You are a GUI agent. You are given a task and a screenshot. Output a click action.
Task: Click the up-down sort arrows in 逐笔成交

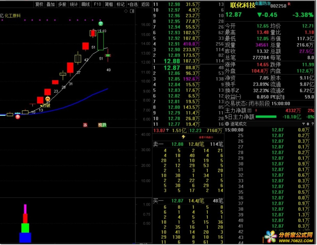click(308, 124)
